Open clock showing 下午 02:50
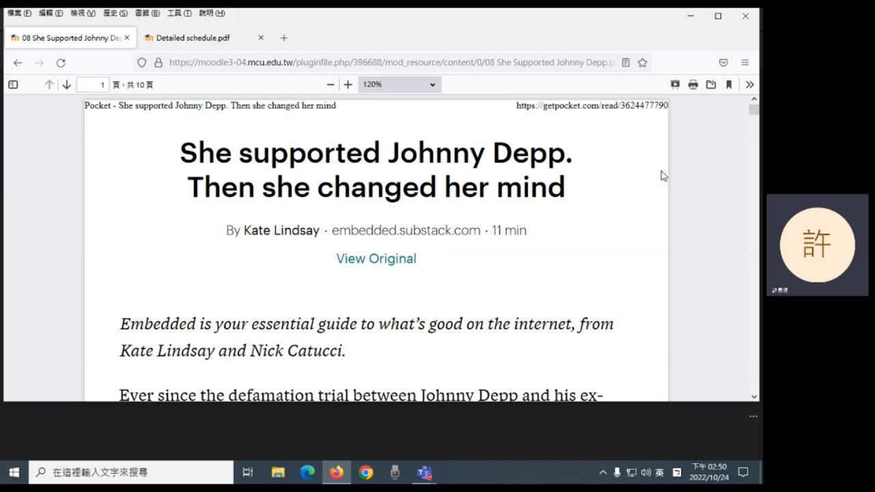 710,472
